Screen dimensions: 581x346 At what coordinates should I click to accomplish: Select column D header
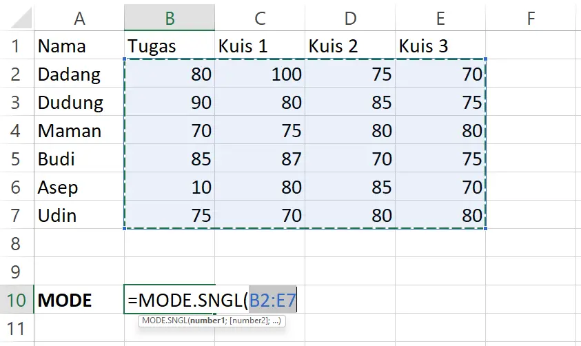350,17
